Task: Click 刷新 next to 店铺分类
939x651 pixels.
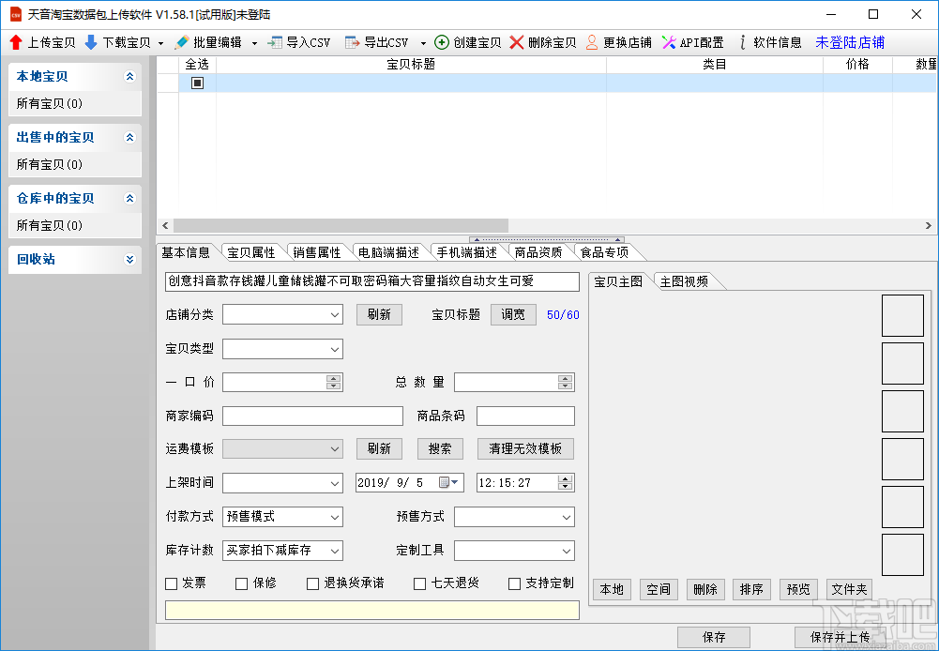Action: (379, 315)
